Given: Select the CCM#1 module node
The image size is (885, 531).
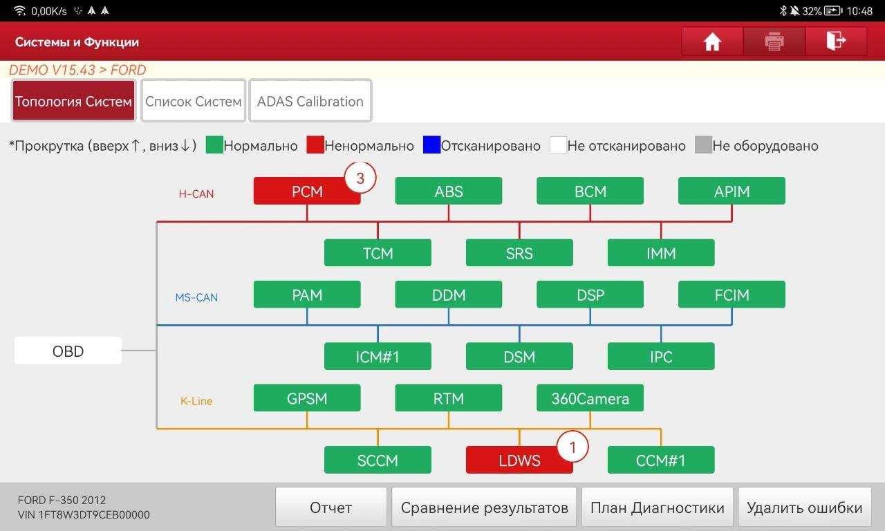Looking at the screenshot, I should pyautogui.click(x=661, y=460).
